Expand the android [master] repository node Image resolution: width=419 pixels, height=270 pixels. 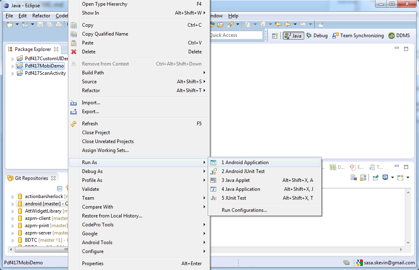(13, 204)
